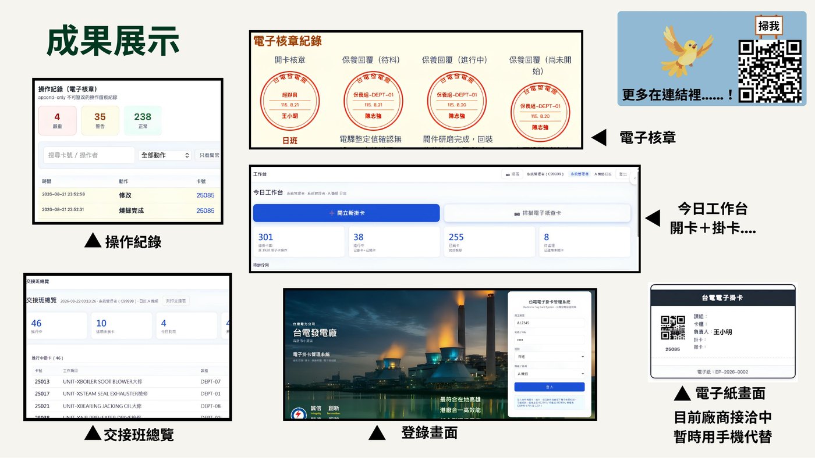
Task: Open card number 25085 in the 燒錄完成 row
Action: pos(205,210)
